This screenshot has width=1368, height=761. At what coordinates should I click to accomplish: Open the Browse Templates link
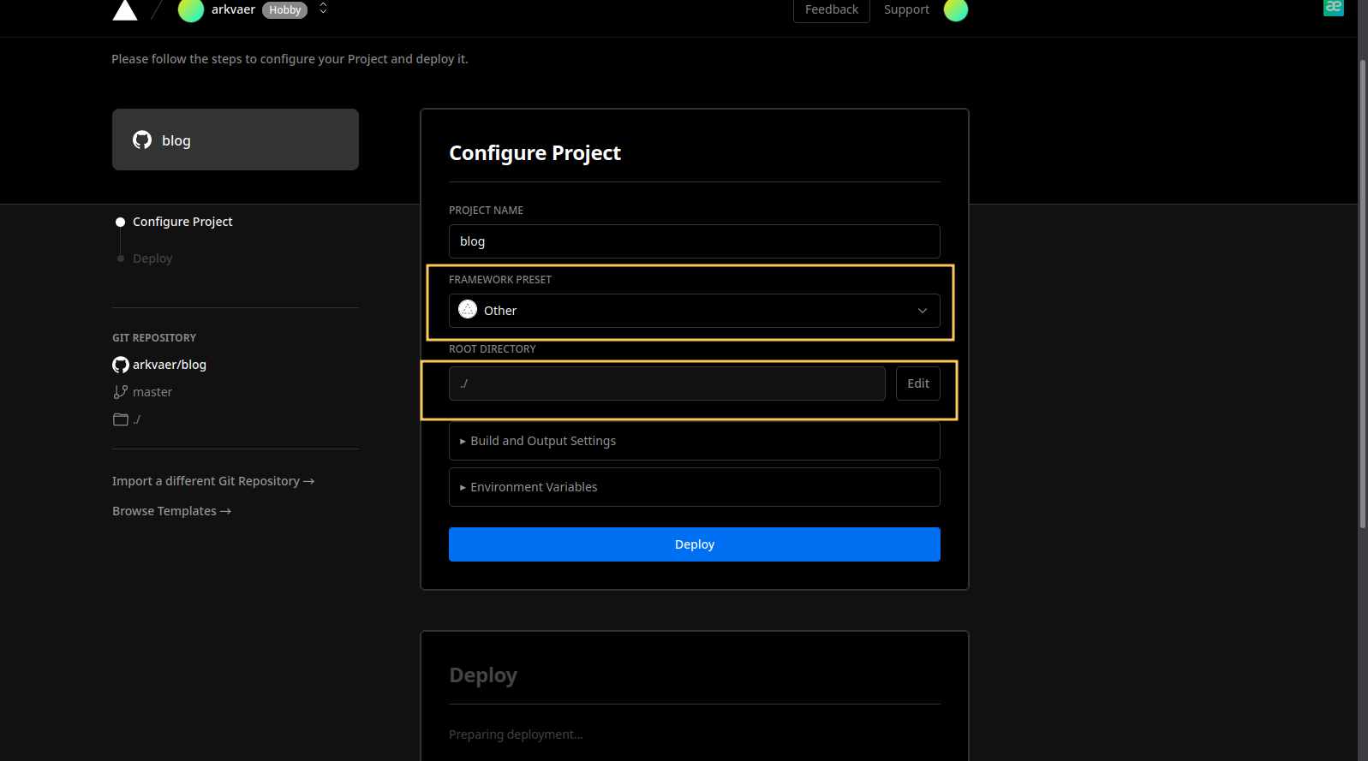(x=171, y=511)
